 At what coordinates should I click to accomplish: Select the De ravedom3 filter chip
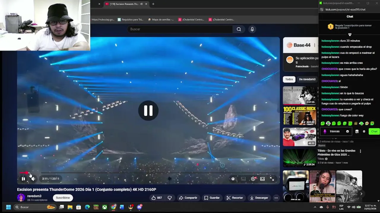click(307, 79)
